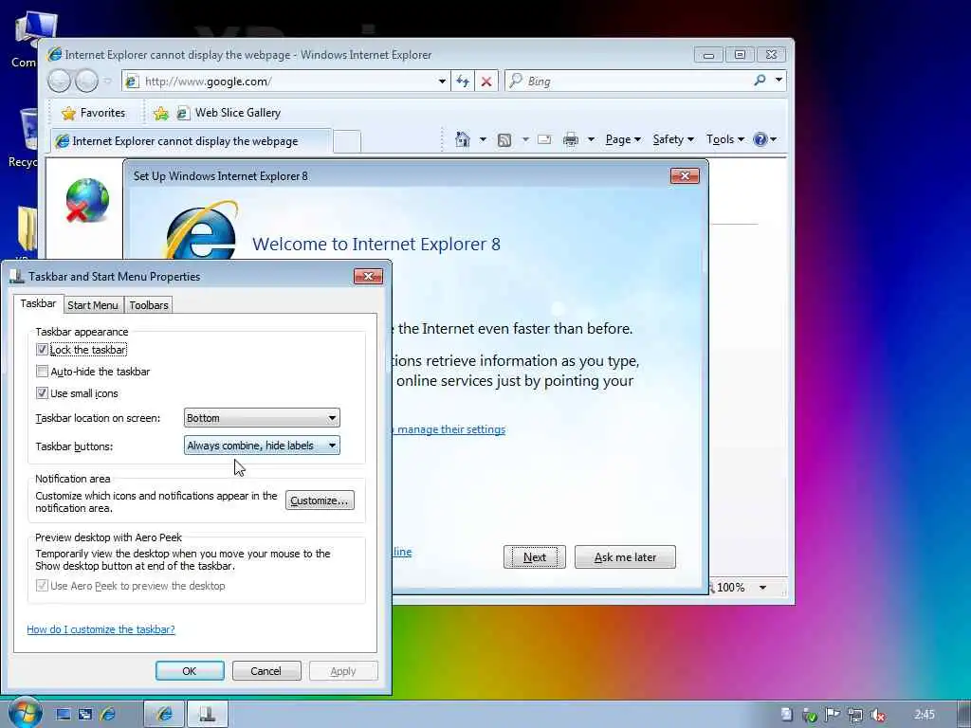Expand the Feeds dropdown arrow

(x=525, y=139)
